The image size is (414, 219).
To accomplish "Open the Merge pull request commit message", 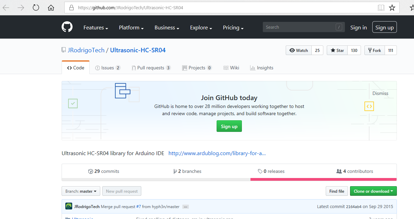I will tap(118, 206).
